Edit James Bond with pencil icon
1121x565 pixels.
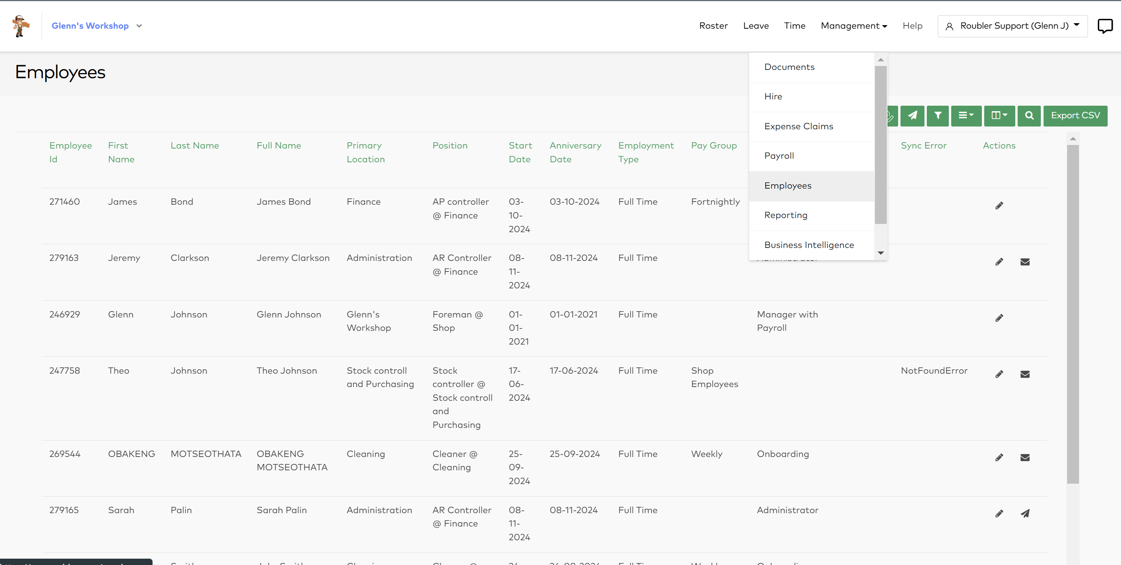pos(999,205)
